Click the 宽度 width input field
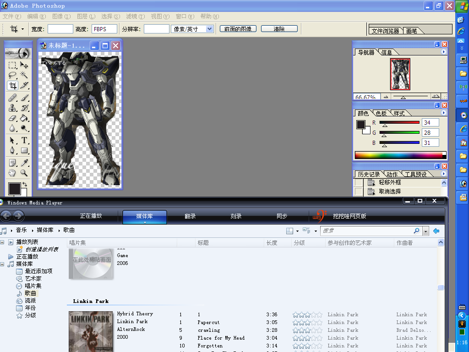469x352 pixels. point(60,29)
